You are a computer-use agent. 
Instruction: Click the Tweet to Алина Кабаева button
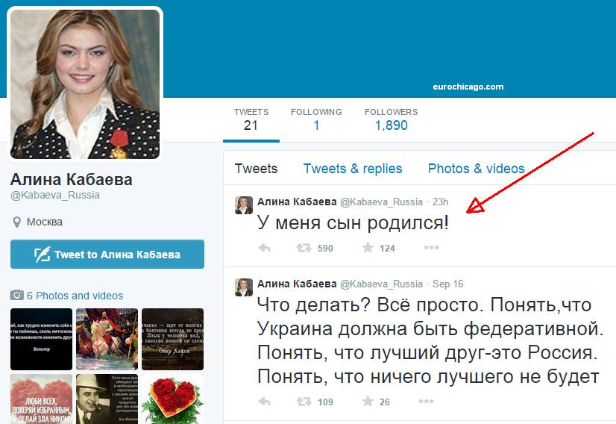coord(107,254)
